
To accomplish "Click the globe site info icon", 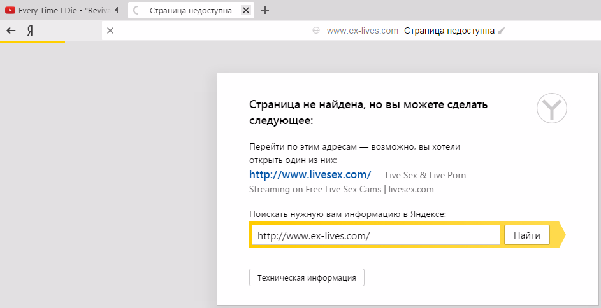I will click(316, 31).
